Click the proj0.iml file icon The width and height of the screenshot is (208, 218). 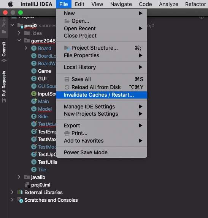27,185
